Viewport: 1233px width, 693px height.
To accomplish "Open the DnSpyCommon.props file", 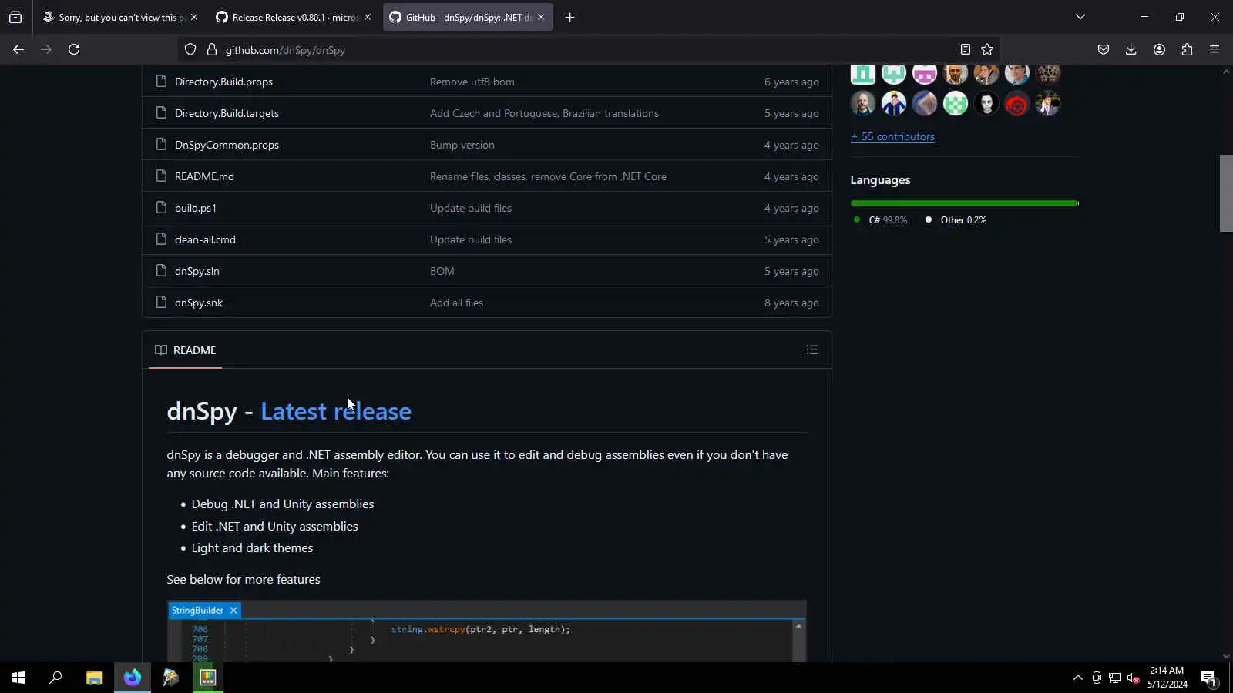I will click(x=227, y=145).
